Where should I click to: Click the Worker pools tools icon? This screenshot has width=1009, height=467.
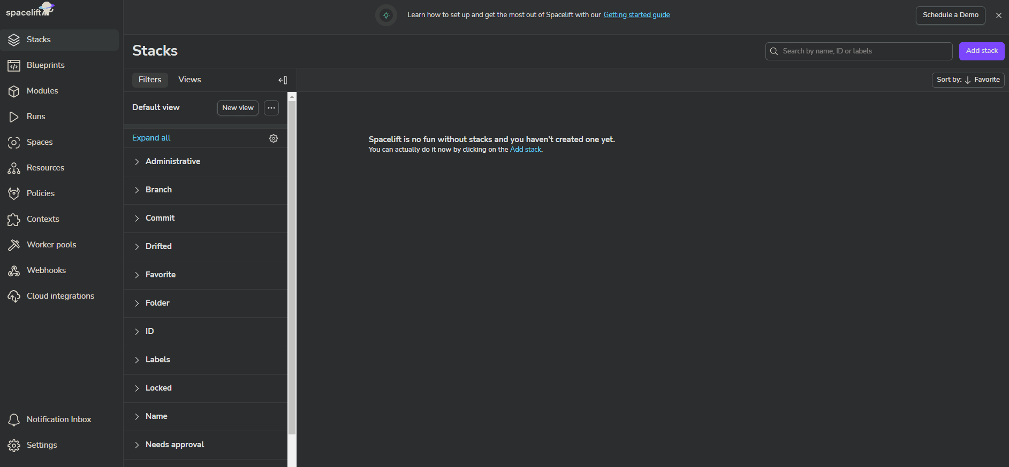pos(14,245)
